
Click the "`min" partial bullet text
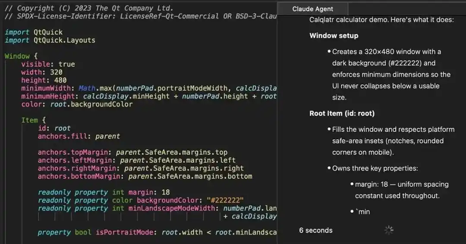pyautogui.click(x=362, y=212)
